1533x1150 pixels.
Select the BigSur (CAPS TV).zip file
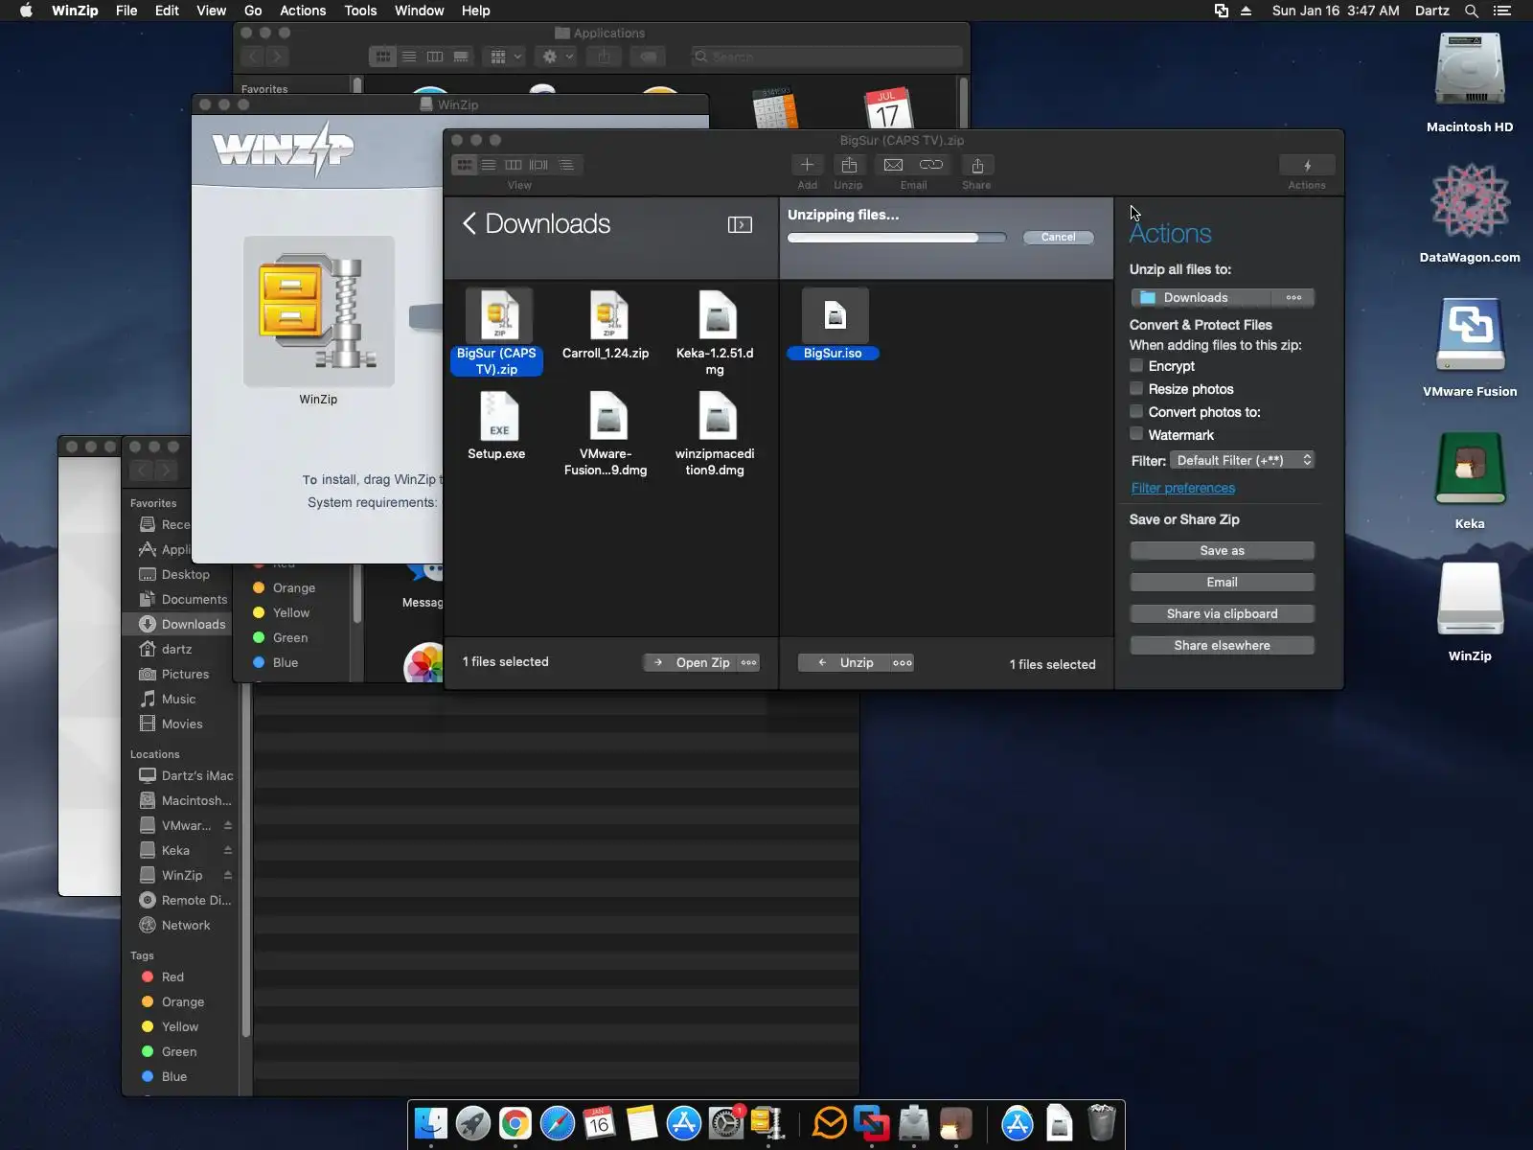(x=496, y=332)
